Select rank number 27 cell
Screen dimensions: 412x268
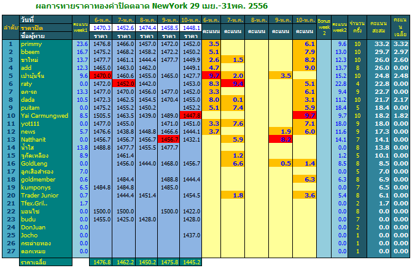pos(11,251)
